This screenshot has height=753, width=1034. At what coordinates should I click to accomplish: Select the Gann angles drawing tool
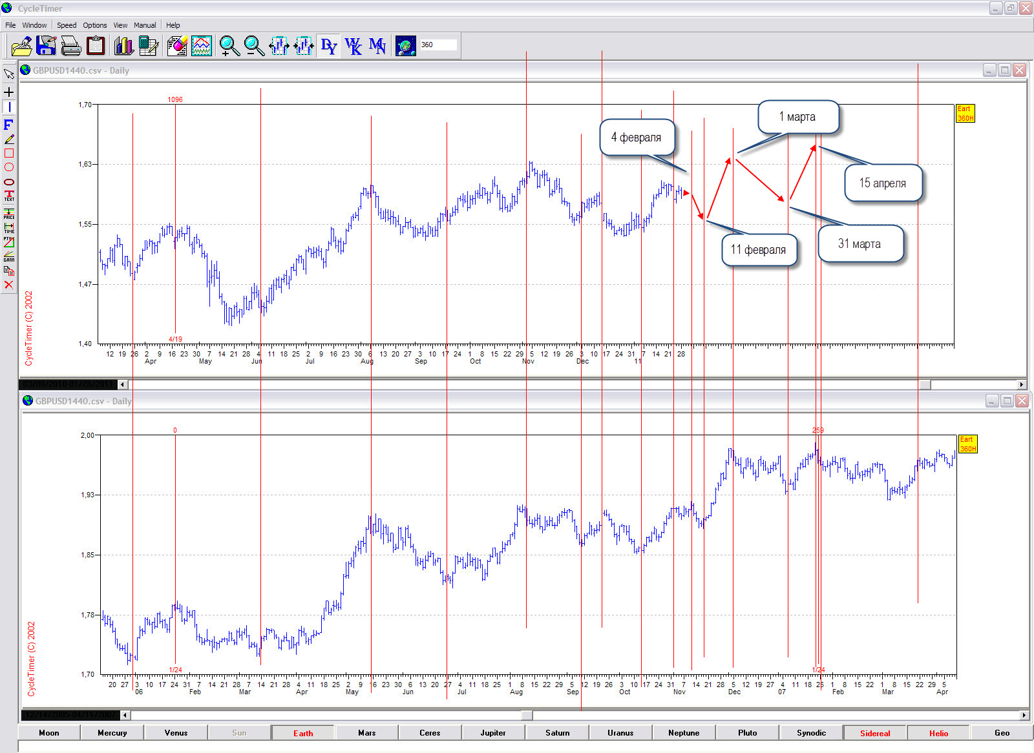9,256
